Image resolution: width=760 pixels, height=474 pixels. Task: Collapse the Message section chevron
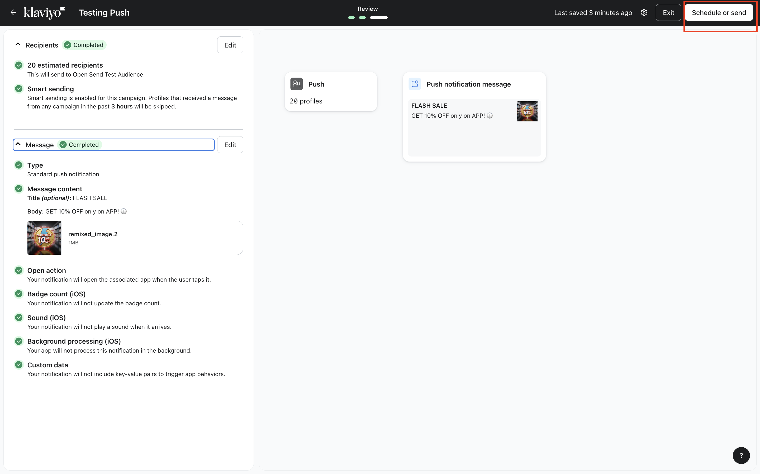click(x=18, y=144)
